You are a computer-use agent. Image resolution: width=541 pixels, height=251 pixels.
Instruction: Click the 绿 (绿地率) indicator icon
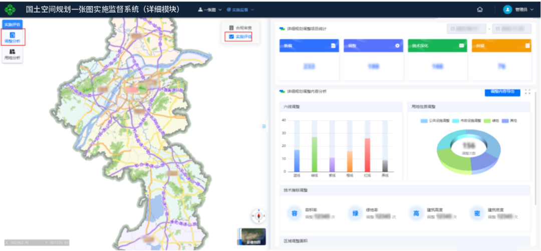pyautogui.click(x=355, y=213)
